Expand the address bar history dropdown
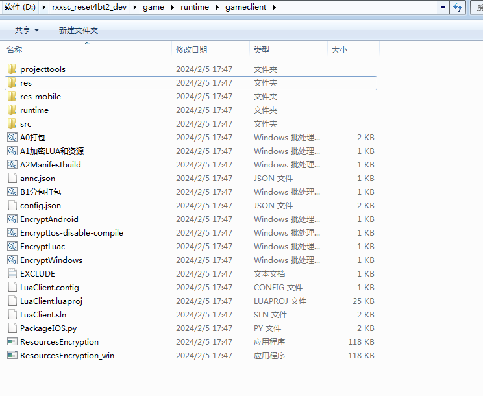The width and height of the screenshot is (483, 396). pyautogui.click(x=443, y=8)
